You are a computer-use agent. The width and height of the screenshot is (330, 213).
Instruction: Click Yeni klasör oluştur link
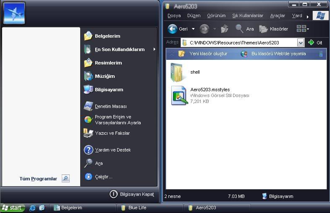tap(208, 54)
